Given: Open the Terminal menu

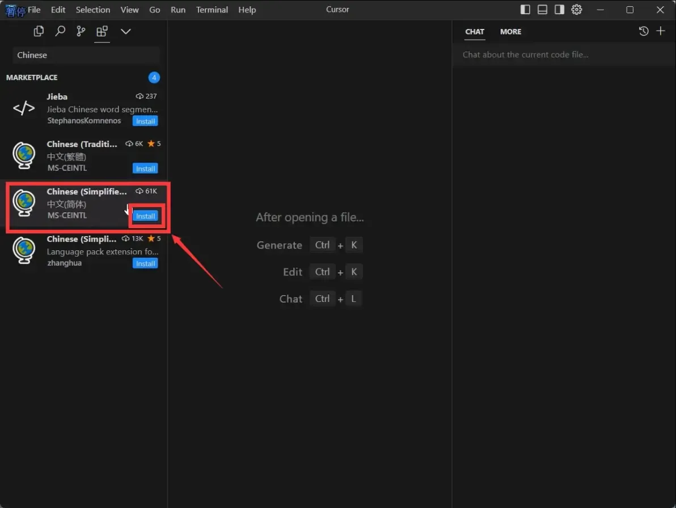Looking at the screenshot, I should pos(212,10).
